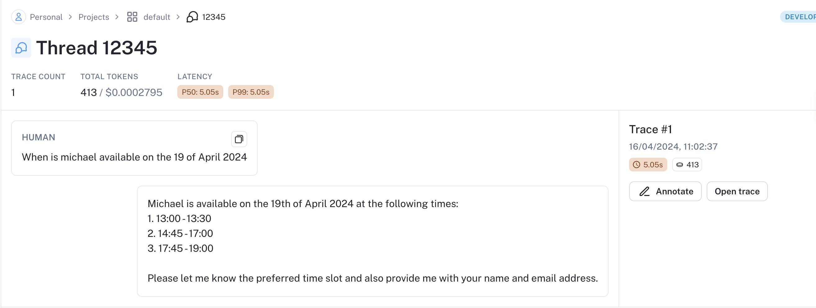The height and width of the screenshot is (308, 816).
Task: Click the P50 latency badge
Action: pos(200,92)
